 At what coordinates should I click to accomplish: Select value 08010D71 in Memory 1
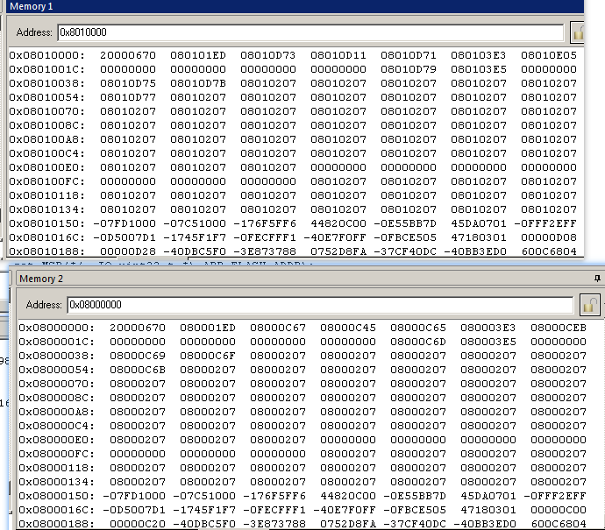pos(409,55)
